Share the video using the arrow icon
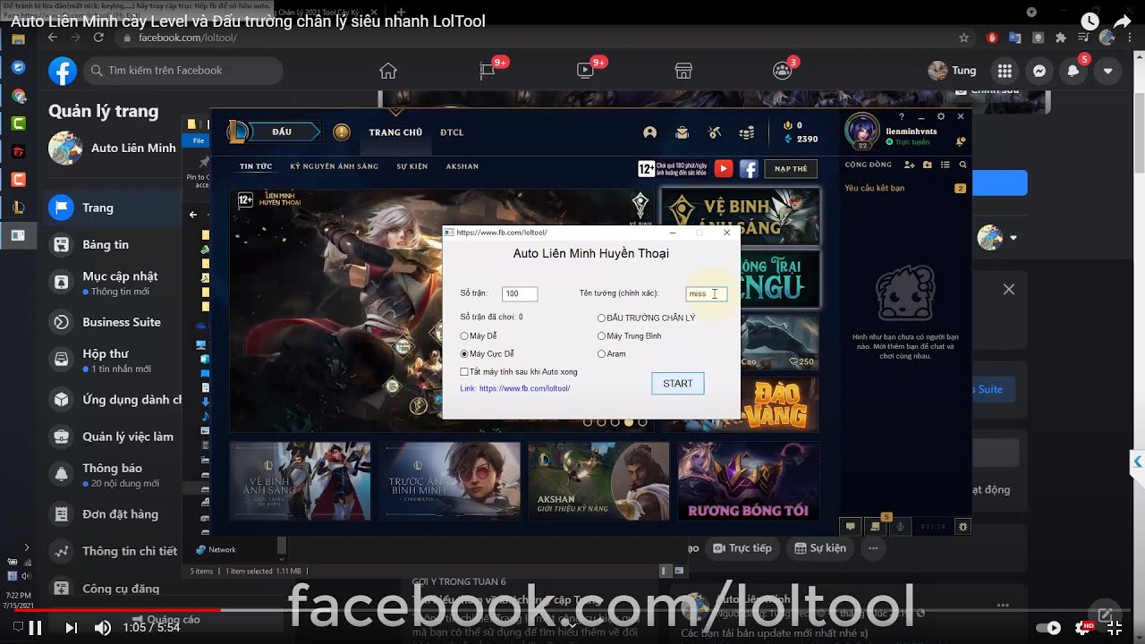This screenshot has width=1145, height=644. click(1123, 21)
